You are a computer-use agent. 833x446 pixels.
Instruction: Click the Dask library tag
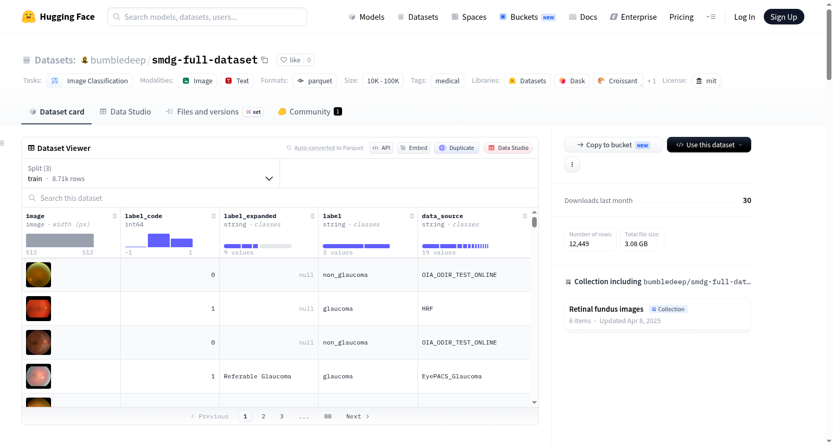click(572, 81)
